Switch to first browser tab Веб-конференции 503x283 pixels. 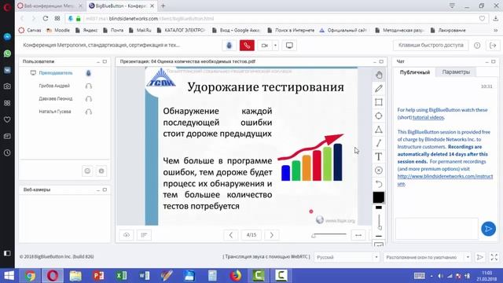pos(50,6)
